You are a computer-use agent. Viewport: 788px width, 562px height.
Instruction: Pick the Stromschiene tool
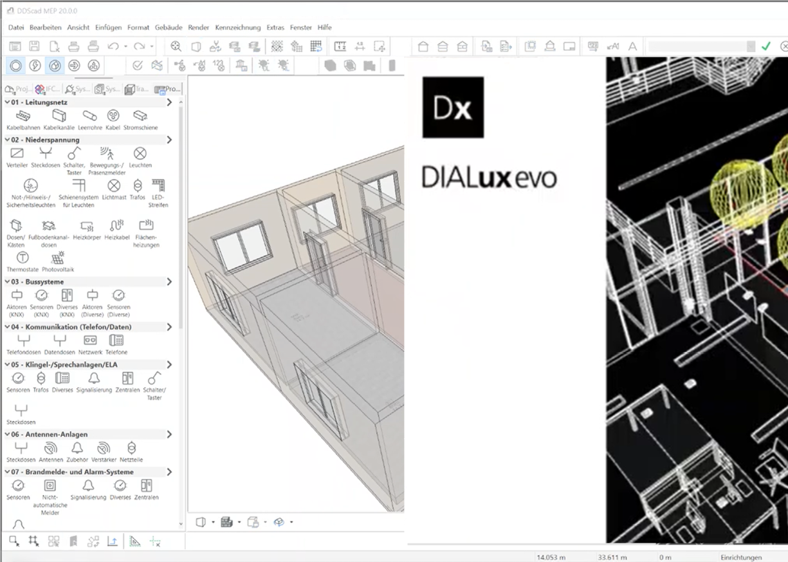140,120
